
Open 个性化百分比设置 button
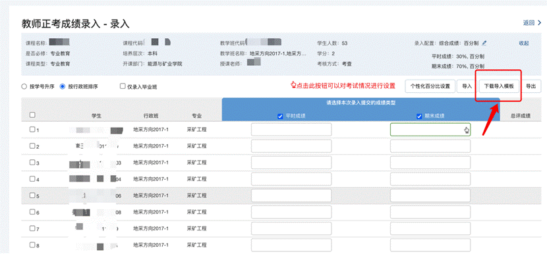coord(430,86)
